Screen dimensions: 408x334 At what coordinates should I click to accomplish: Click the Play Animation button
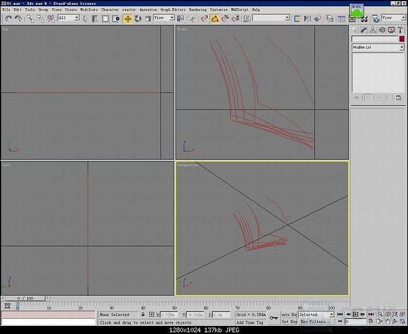click(355, 315)
